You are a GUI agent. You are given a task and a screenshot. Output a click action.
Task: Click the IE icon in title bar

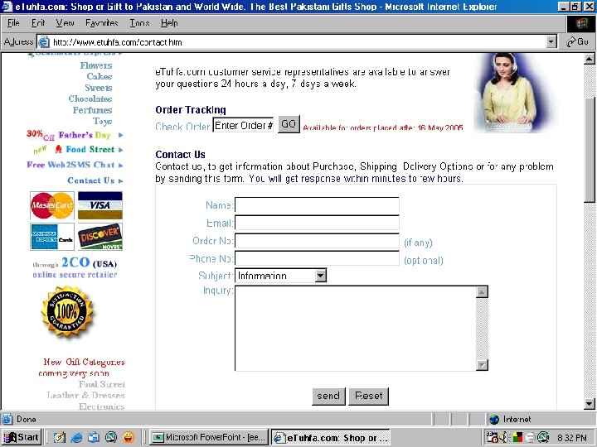pos(7,7)
